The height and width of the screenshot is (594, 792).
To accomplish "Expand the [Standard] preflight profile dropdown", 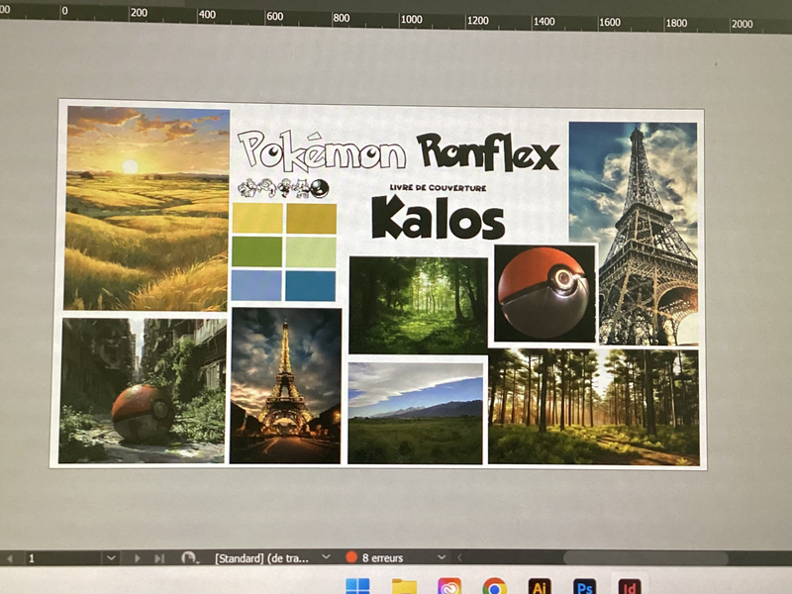I will 326,556.
